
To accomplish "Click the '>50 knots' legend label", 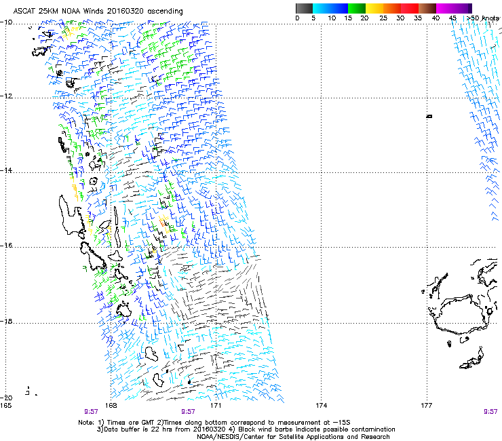I will pos(483,18).
